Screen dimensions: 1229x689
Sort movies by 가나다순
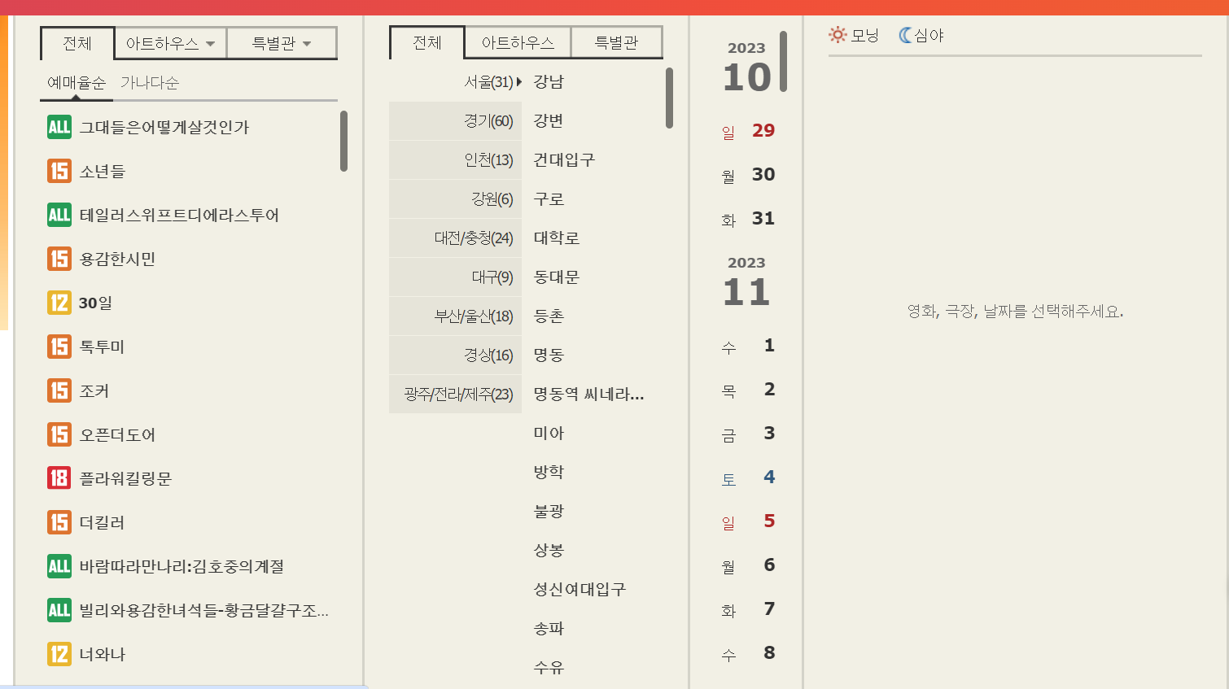coord(150,83)
